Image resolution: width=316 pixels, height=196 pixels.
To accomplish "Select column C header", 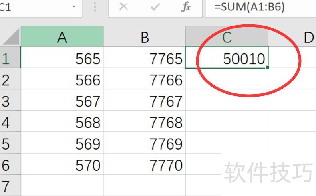I will click(227, 36).
